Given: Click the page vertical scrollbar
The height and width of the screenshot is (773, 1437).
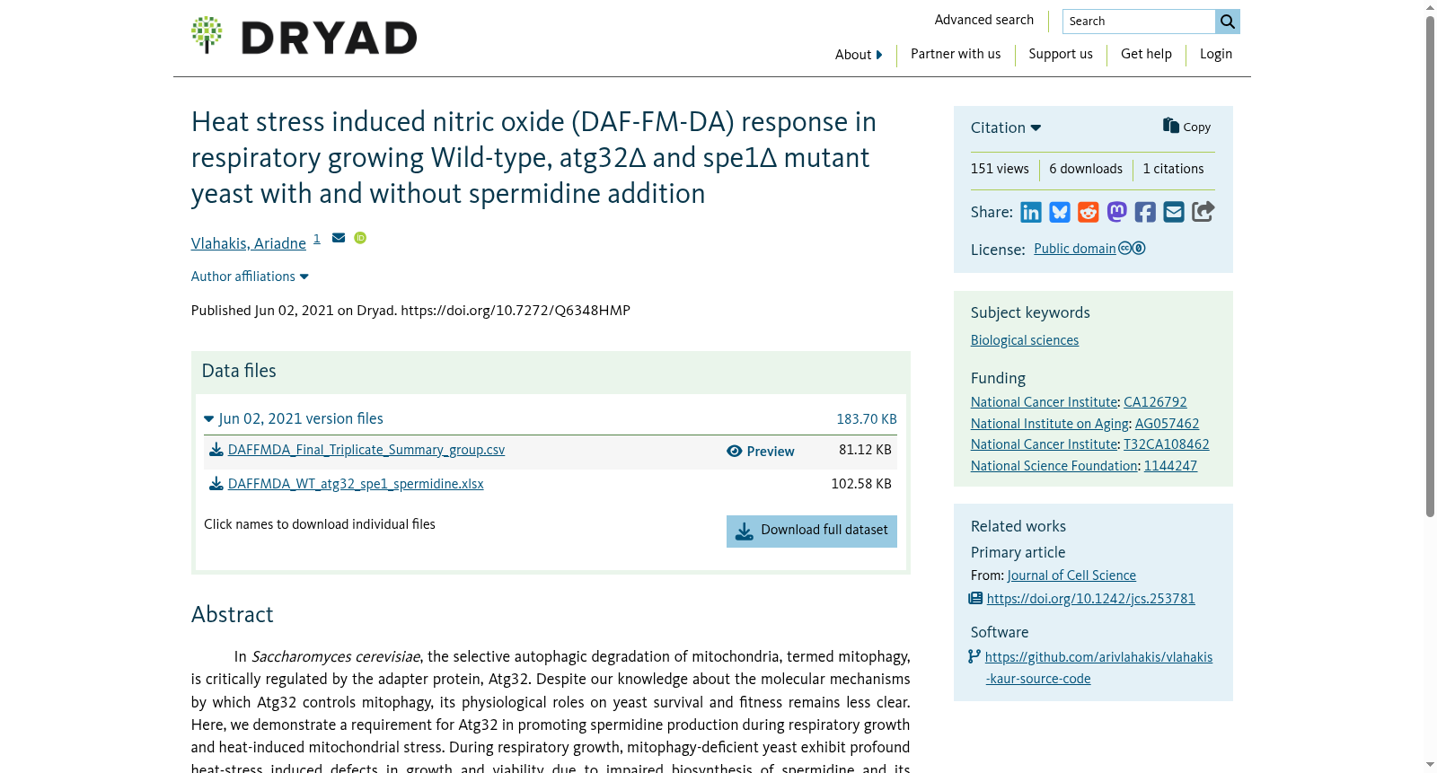Looking at the screenshot, I should 1430,266.
